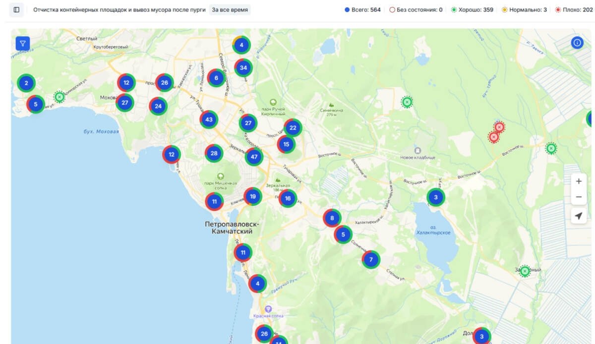Expand the cluster marker with 43
The width and height of the screenshot is (595, 344).
(209, 119)
